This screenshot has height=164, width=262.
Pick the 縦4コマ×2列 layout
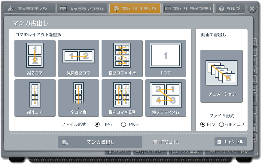point(122,98)
